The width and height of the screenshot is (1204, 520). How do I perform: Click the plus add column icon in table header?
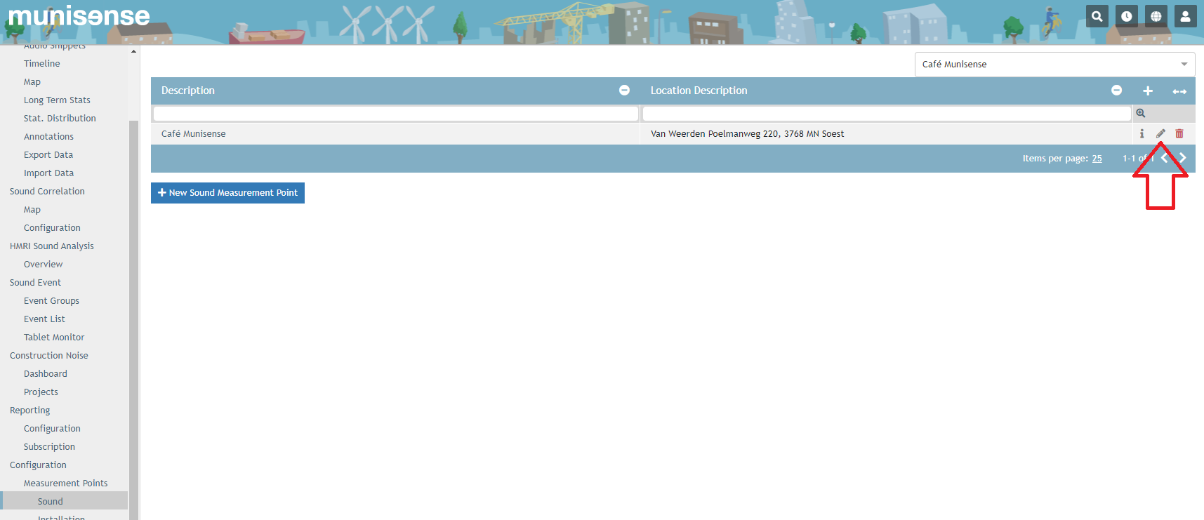pos(1148,91)
